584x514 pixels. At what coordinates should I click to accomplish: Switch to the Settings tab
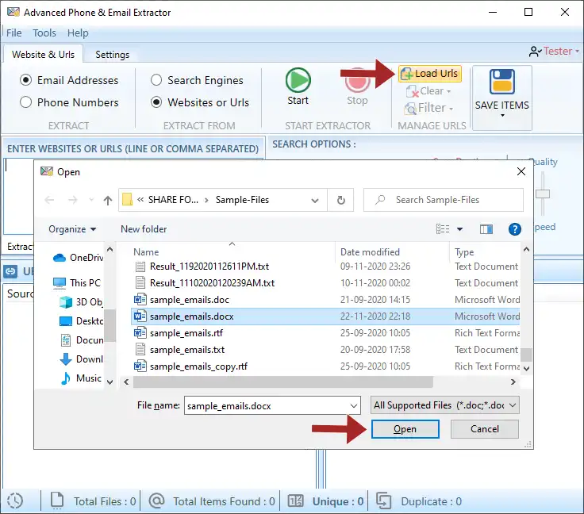pyautogui.click(x=113, y=55)
